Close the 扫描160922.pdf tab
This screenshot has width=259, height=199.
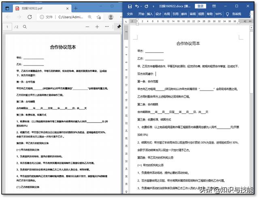68,8
